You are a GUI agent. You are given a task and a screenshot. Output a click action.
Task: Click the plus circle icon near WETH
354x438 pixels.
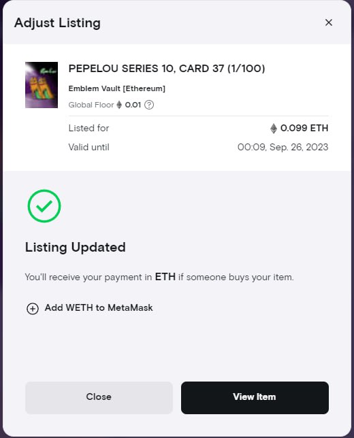pyautogui.click(x=33, y=309)
